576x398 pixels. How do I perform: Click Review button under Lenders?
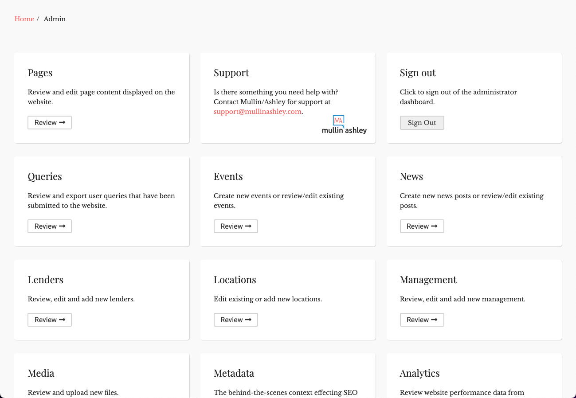pos(50,320)
